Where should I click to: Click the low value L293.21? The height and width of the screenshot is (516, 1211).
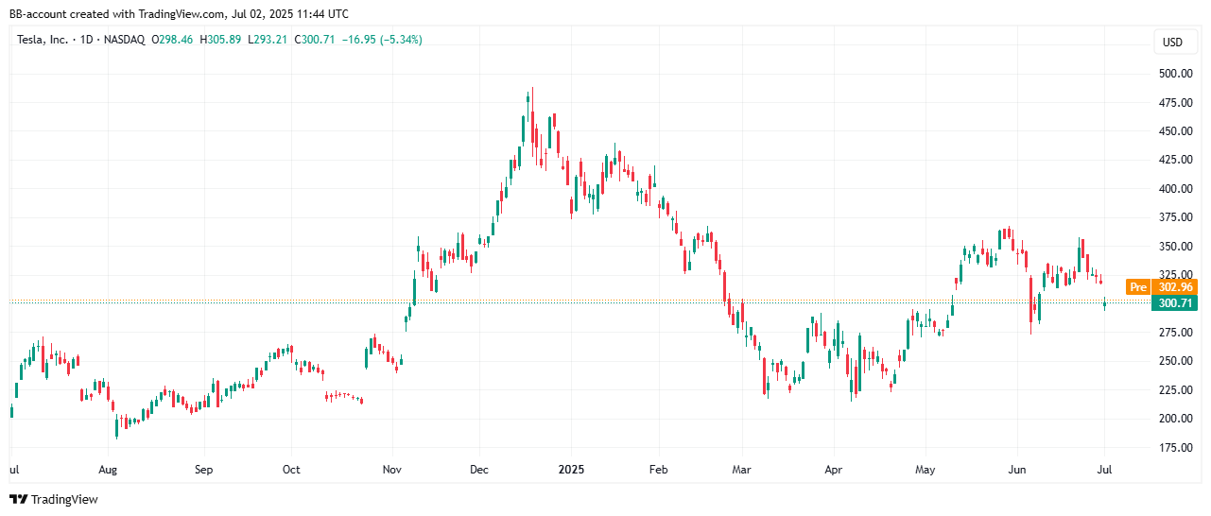(268, 40)
